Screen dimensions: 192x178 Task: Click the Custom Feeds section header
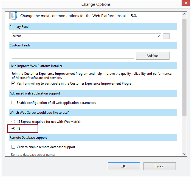93,45
